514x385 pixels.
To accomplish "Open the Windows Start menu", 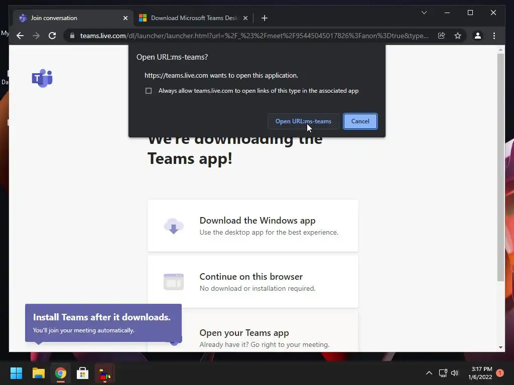I will 16,373.
